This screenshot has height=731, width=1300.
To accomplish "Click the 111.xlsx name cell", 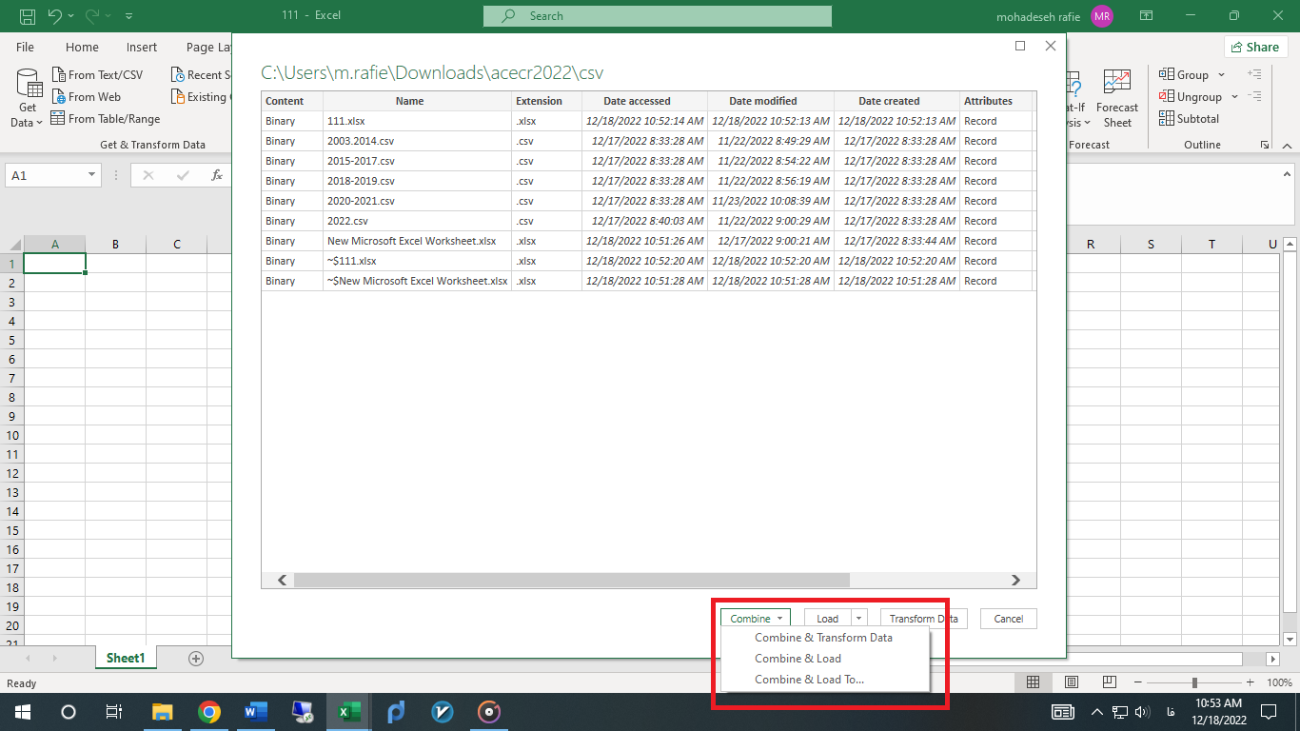I will [x=417, y=121].
